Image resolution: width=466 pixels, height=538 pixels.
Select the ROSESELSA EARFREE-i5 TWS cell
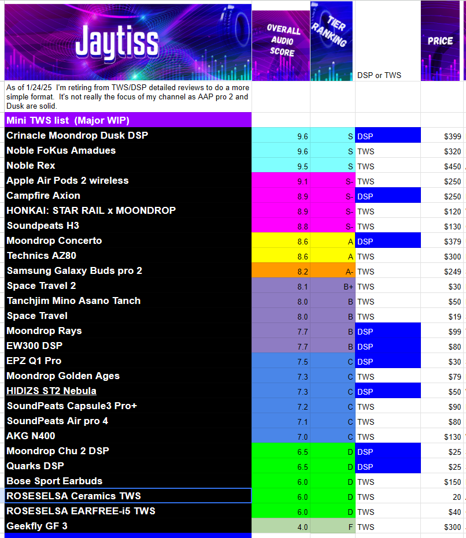128,511
